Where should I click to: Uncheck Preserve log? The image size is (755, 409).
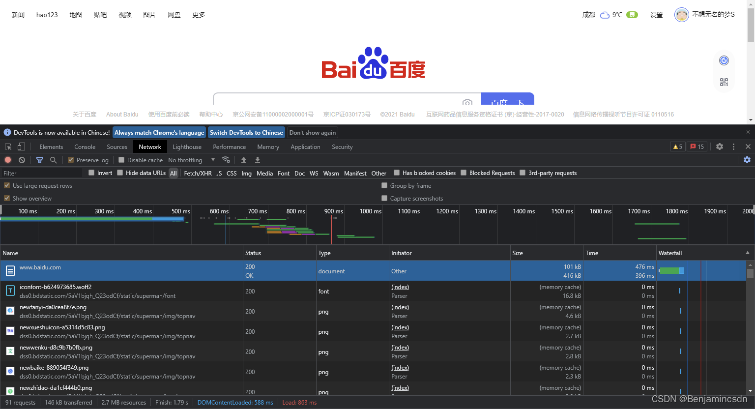pyautogui.click(x=71, y=160)
